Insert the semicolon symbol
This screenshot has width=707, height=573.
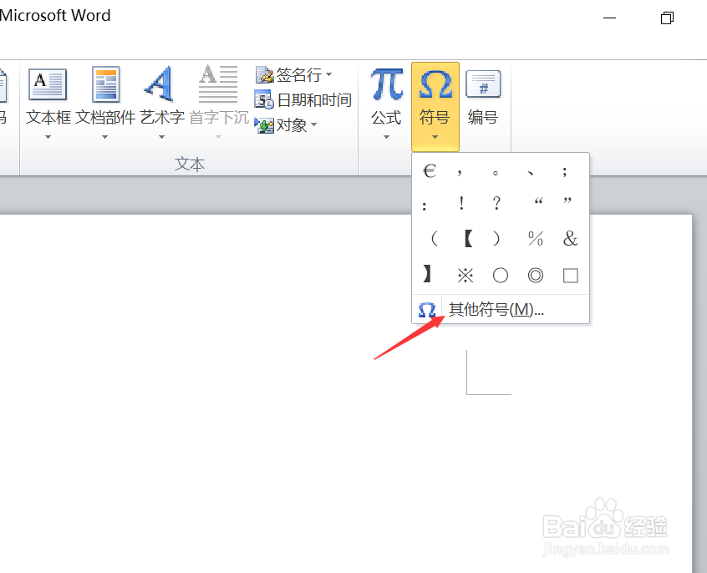pyautogui.click(x=565, y=171)
